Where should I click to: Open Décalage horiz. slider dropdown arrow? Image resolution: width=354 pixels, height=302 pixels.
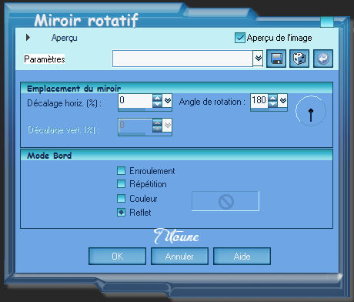point(167,100)
